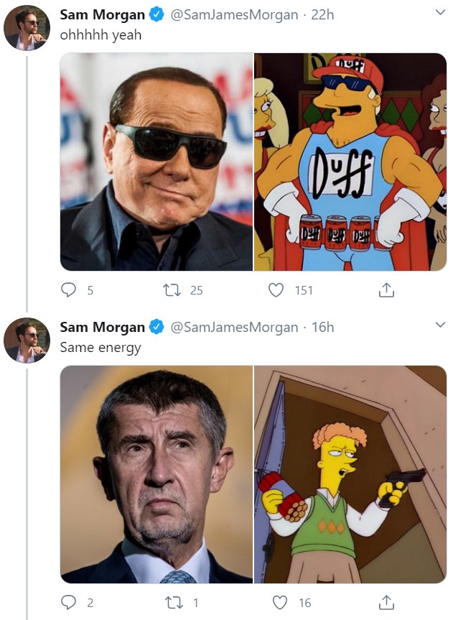Open more options for the 16h tweet
Viewport: 453px width, 620px height.
pyautogui.click(x=439, y=326)
